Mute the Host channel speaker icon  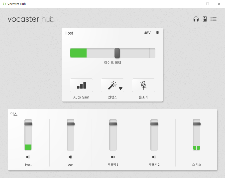click(x=28, y=157)
